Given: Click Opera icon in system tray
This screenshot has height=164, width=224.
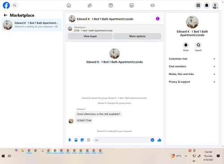Looking at the screenshot, I should [x=190, y=151].
